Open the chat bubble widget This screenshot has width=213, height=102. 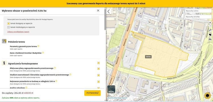[x=207, y=96]
